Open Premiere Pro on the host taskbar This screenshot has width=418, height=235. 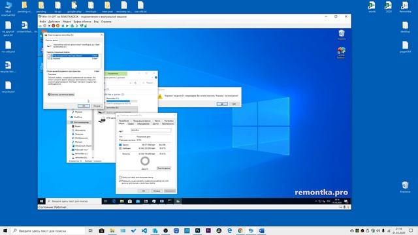[x=208, y=230]
